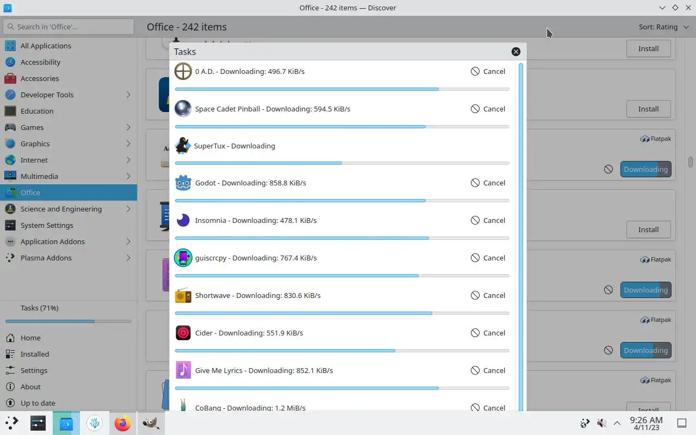Image resolution: width=696 pixels, height=435 pixels.
Task: Launch Firefox from the taskbar
Action: [x=122, y=423]
